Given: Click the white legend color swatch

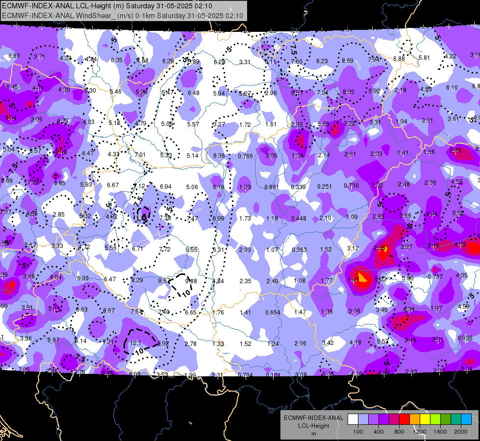Looking at the screenshot, I should point(353,419).
